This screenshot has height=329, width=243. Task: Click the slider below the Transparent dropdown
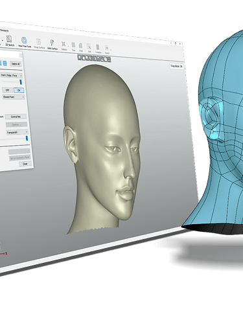tap(14, 139)
